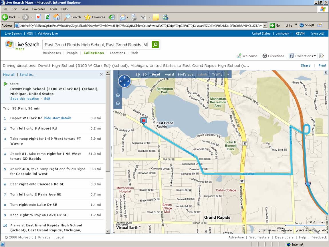The height and width of the screenshot is (247, 329).
Task: Click the green search magnifier button
Action: pyautogui.click(x=155, y=45)
